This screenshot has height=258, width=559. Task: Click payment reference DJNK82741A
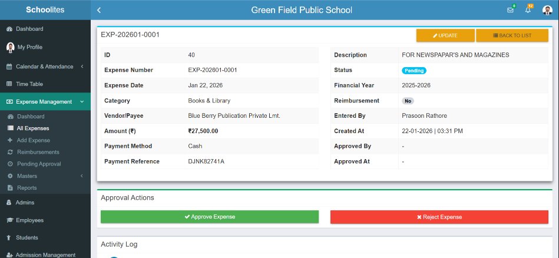[206, 161]
